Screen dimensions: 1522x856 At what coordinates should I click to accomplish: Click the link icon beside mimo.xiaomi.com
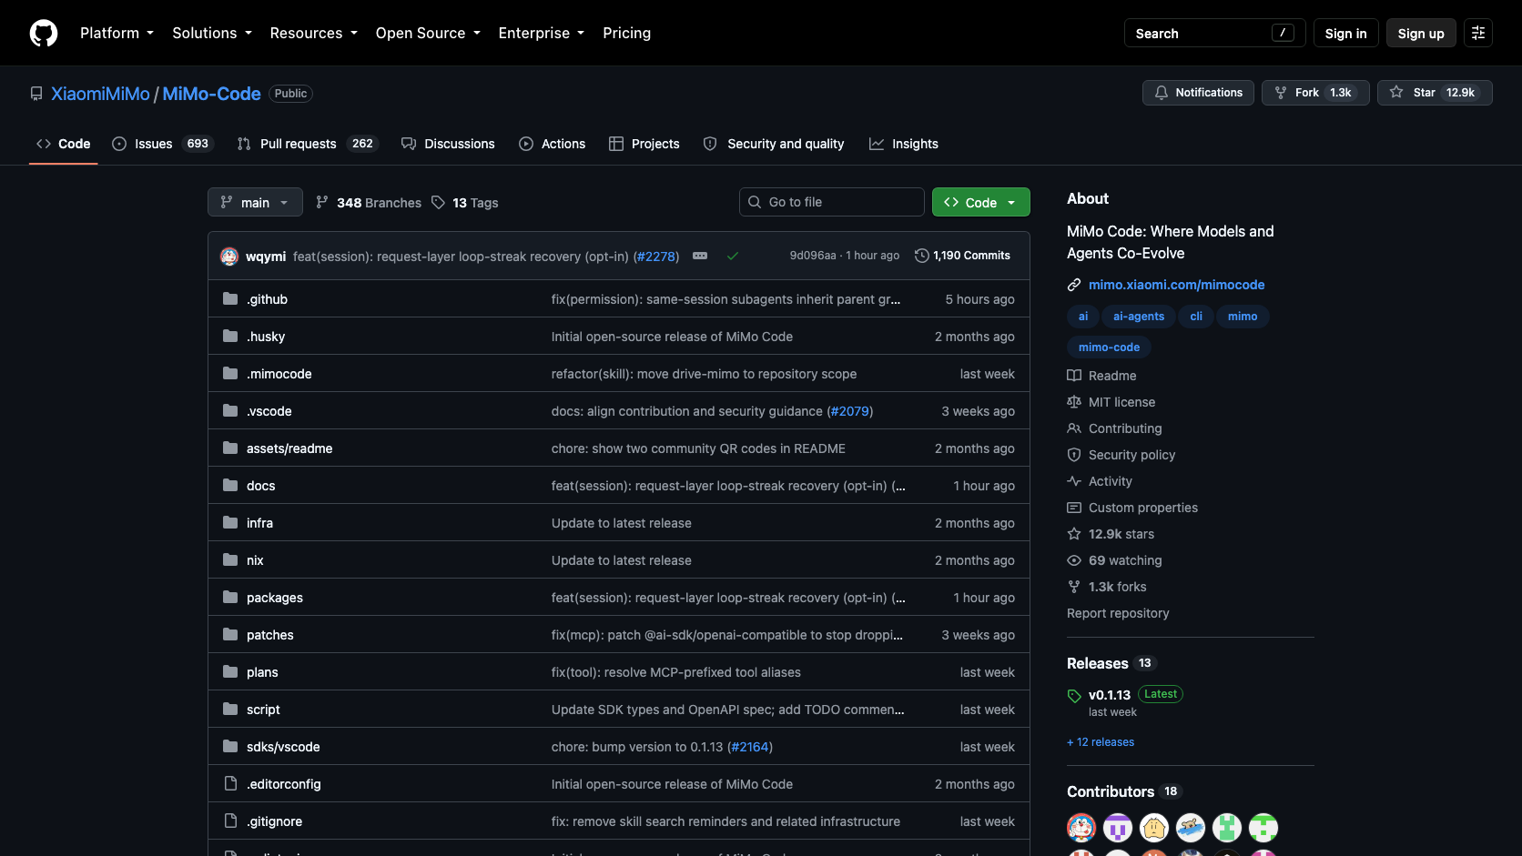coord(1074,285)
